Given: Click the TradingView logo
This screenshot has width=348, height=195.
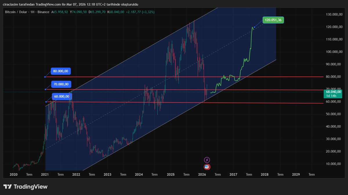Looking at the screenshot, I should pos(25,187).
